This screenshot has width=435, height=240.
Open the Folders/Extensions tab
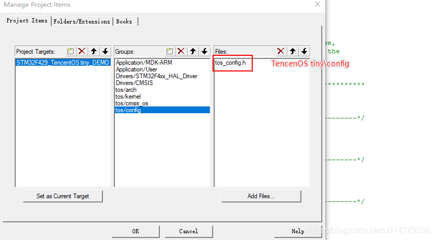pos(82,21)
